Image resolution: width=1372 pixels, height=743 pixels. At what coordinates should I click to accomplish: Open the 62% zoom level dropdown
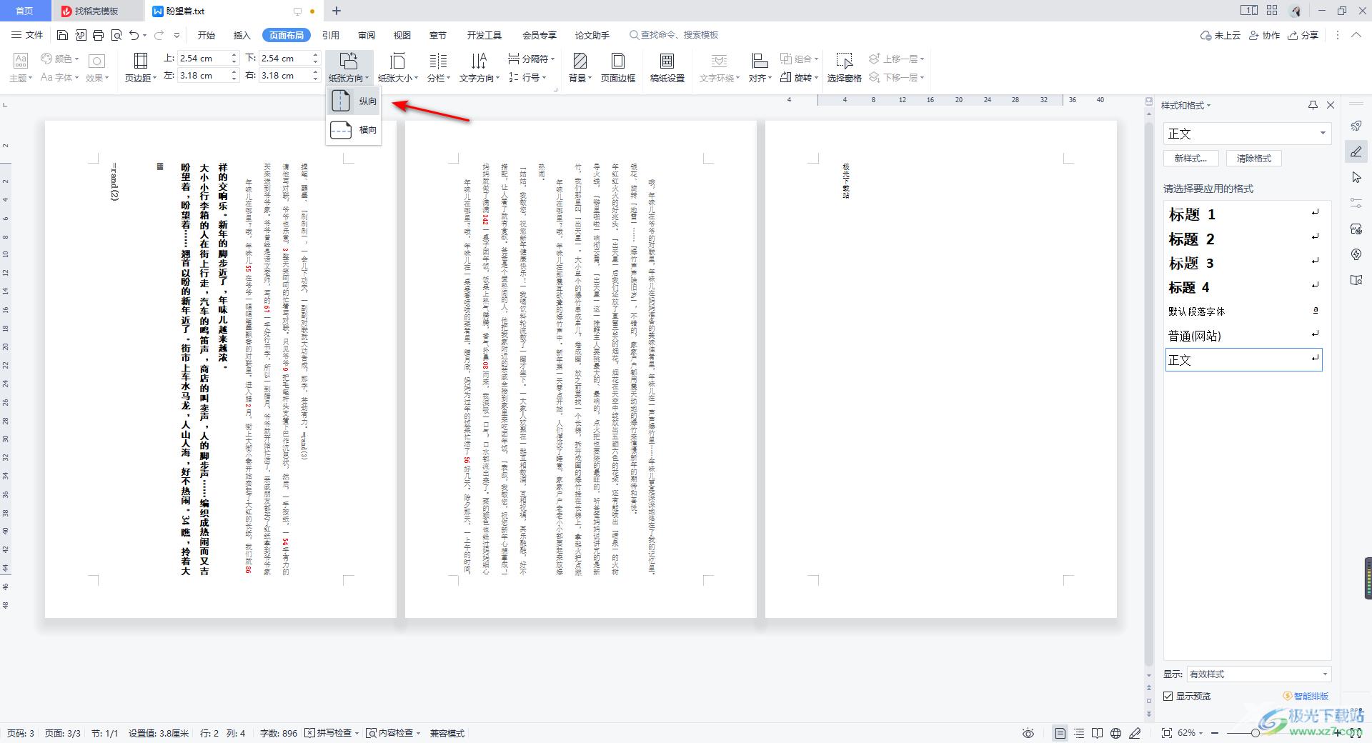pos(1190,733)
